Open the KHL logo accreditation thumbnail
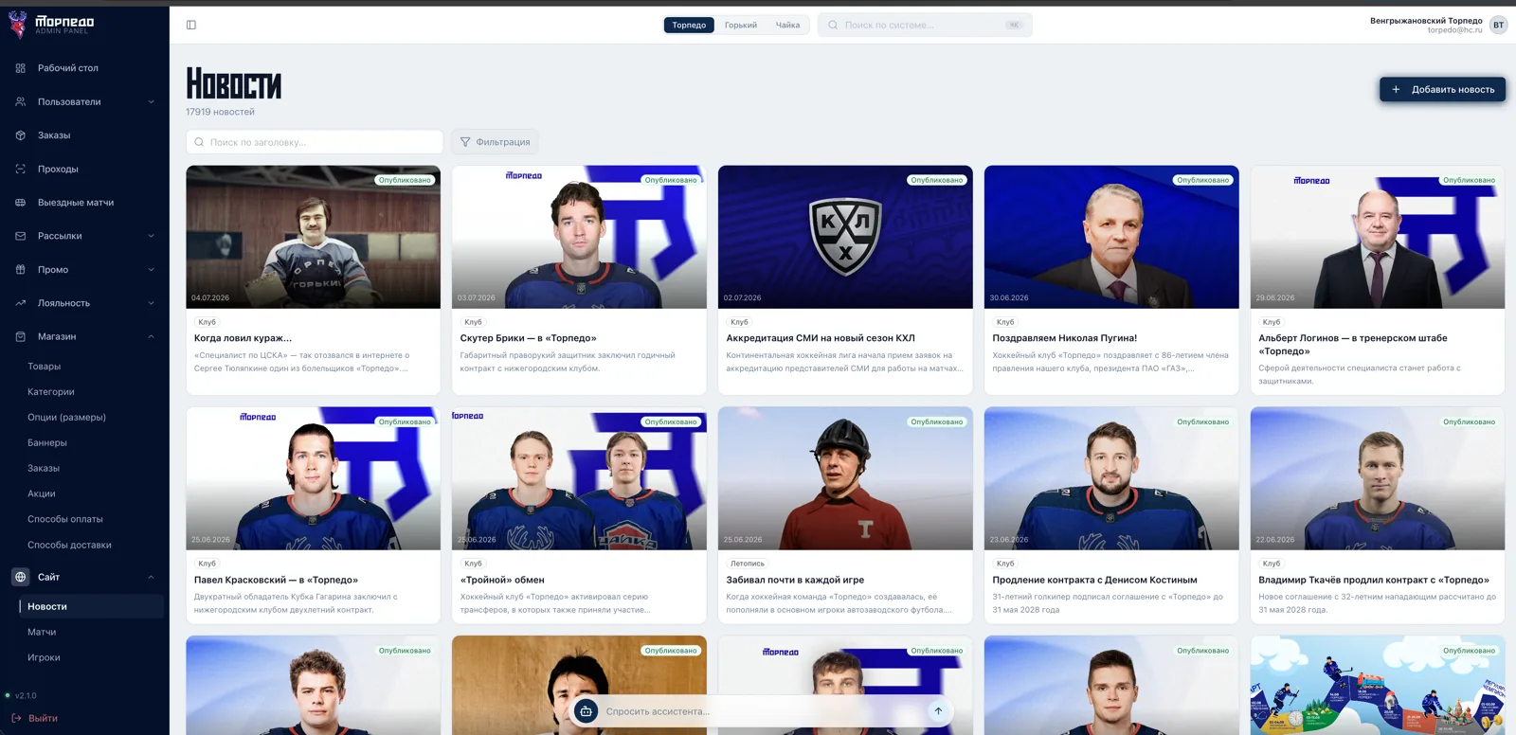The height and width of the screenshot is (735, 1516). click(845, 237)
